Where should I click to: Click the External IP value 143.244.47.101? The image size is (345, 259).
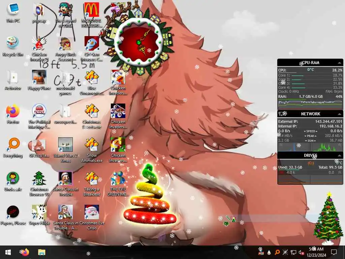(328, 121)
